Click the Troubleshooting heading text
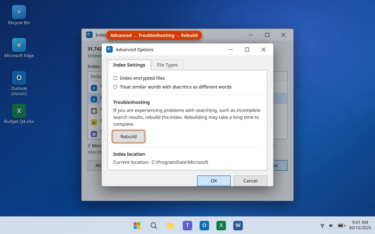The width and height of the screenshot is (375, 234). 131,102
